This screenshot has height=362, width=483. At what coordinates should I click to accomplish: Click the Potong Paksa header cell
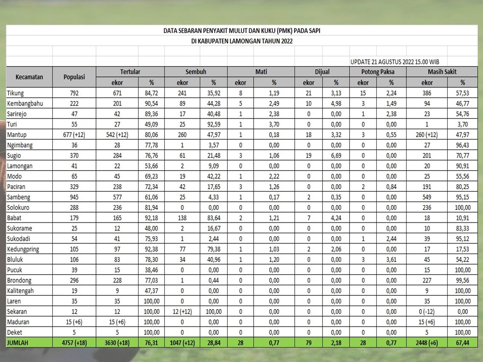tap(378, 72)
